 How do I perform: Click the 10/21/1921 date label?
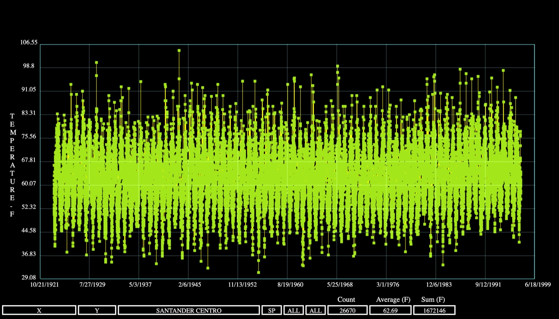tap(44, 284)
